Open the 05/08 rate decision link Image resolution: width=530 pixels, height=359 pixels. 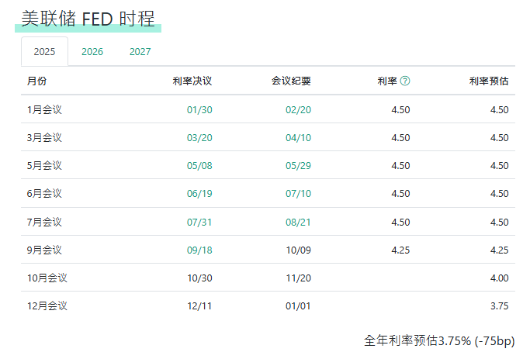pyautogui.click(x=199, y=165)
